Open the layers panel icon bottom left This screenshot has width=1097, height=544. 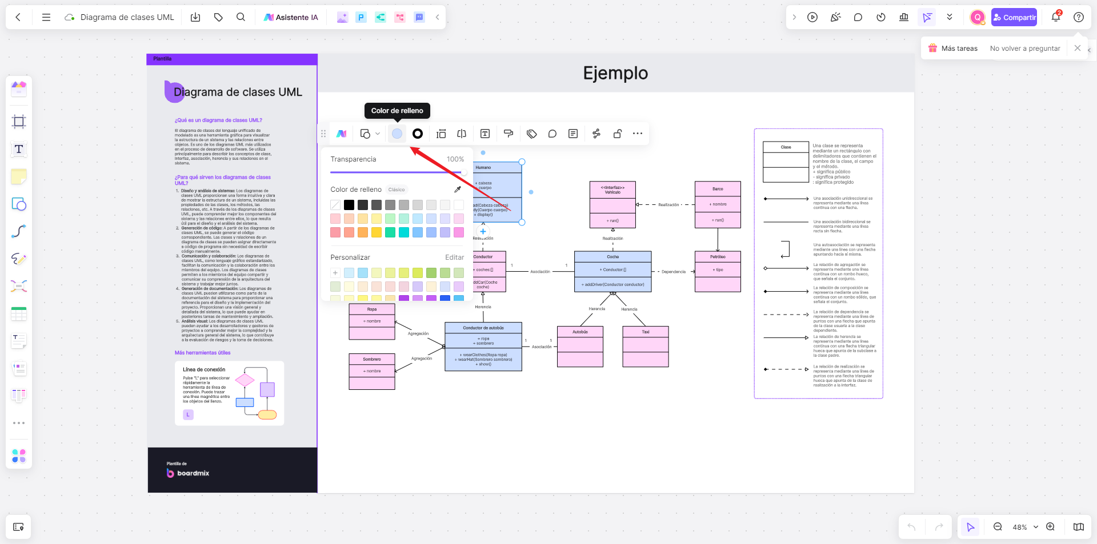coord(18,527)
